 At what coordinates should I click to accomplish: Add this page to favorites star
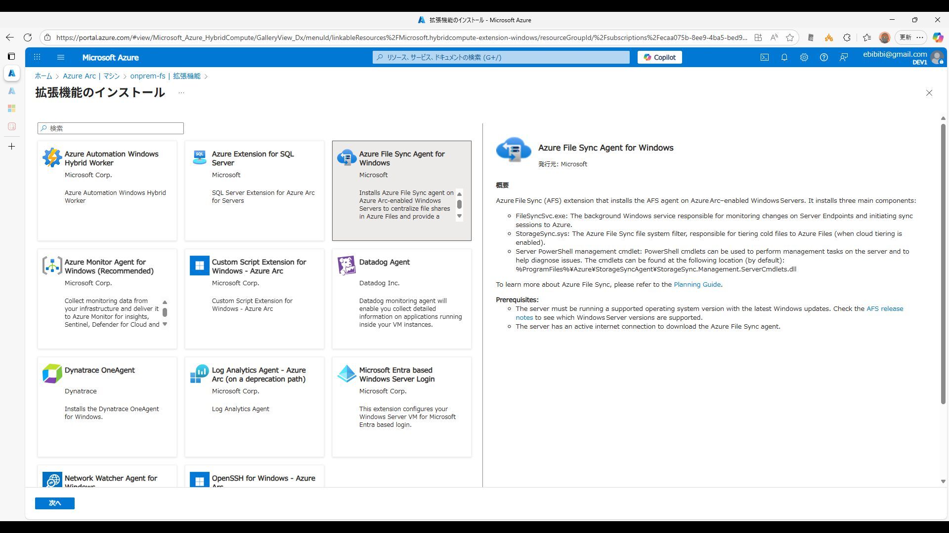[x=790, y=38]
